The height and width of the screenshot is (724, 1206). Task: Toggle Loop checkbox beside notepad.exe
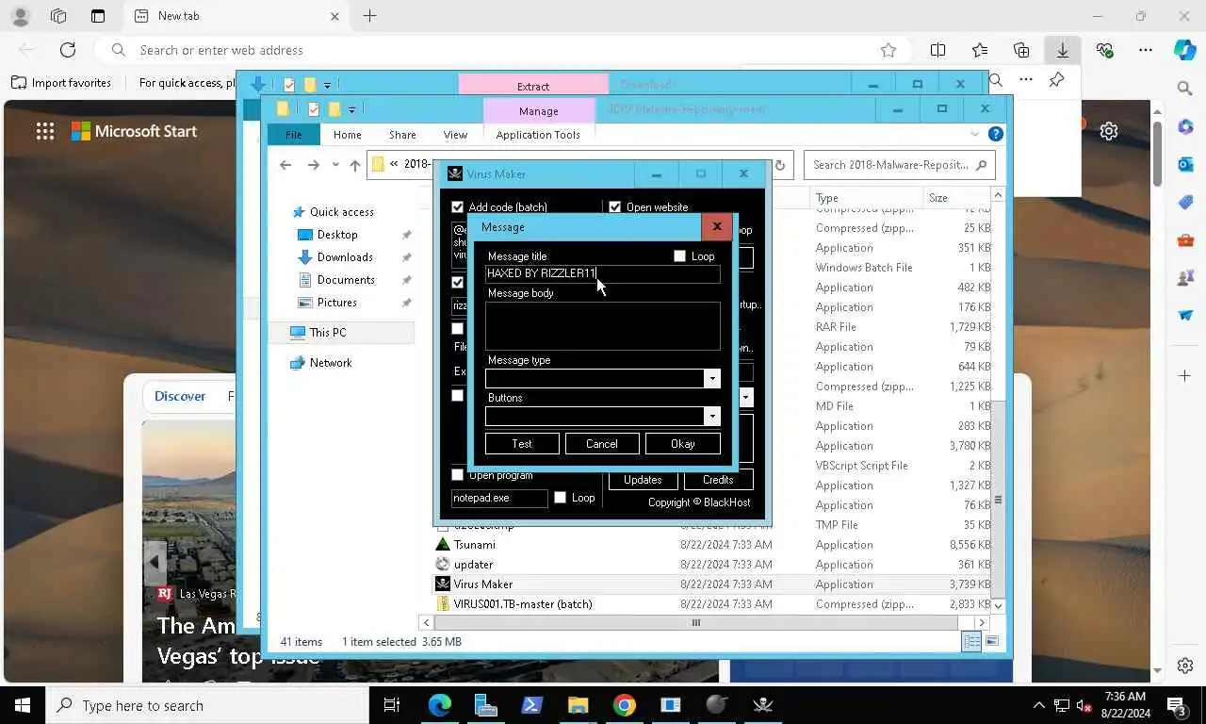(560, 498)
